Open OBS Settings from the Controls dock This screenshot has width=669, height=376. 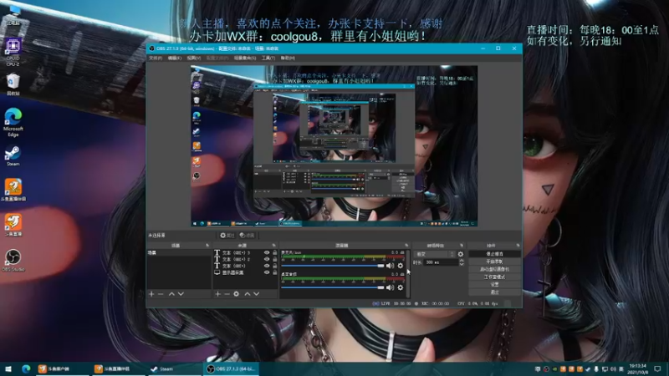(x=494, y=284)
